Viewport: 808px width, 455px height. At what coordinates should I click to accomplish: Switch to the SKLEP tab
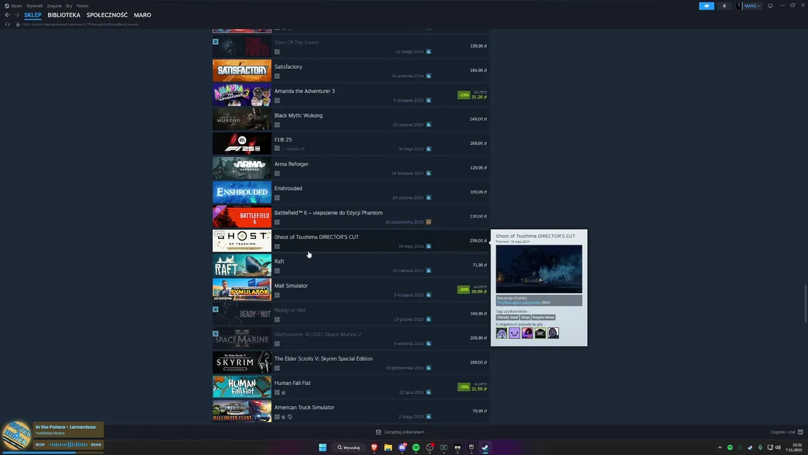(x=33, y=15)
